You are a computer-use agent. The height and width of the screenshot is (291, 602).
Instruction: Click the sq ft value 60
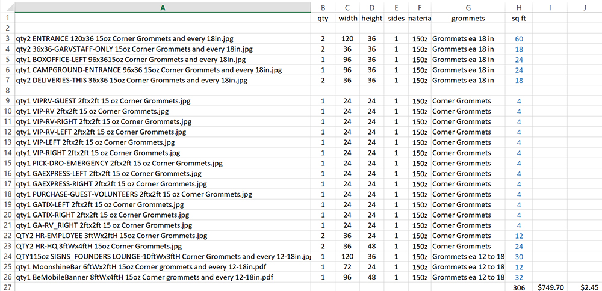click(x=519, y=38)
